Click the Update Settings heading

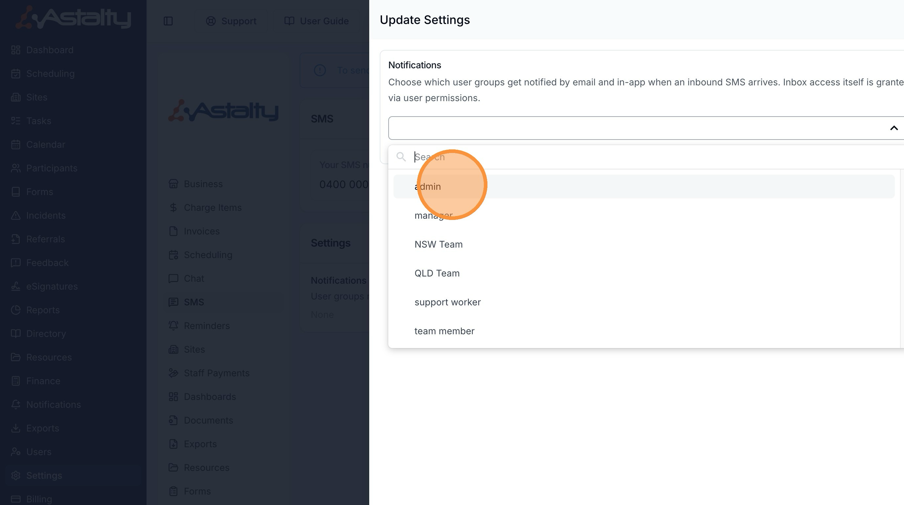(425, 20)
